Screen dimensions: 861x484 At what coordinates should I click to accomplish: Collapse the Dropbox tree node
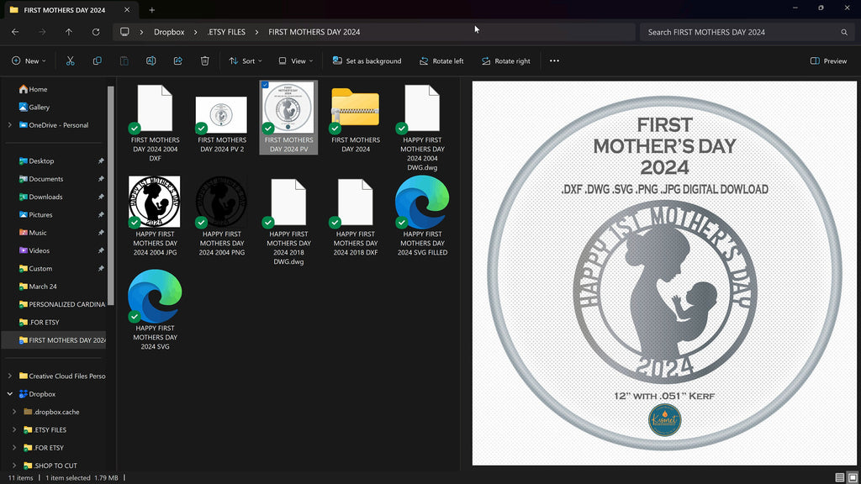pyautogui.click(x=10, y=394)
